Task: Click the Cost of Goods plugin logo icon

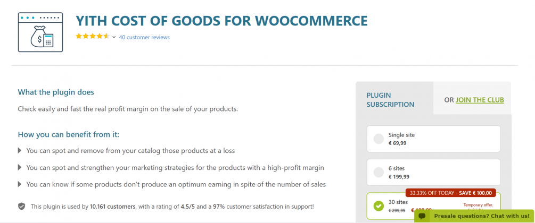Action: (40, 32)
